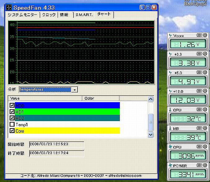Image resolution: width=210 pixels, height=182 pixels.
Task: Click the Temp1 list row label
Action: pos(22,124)
